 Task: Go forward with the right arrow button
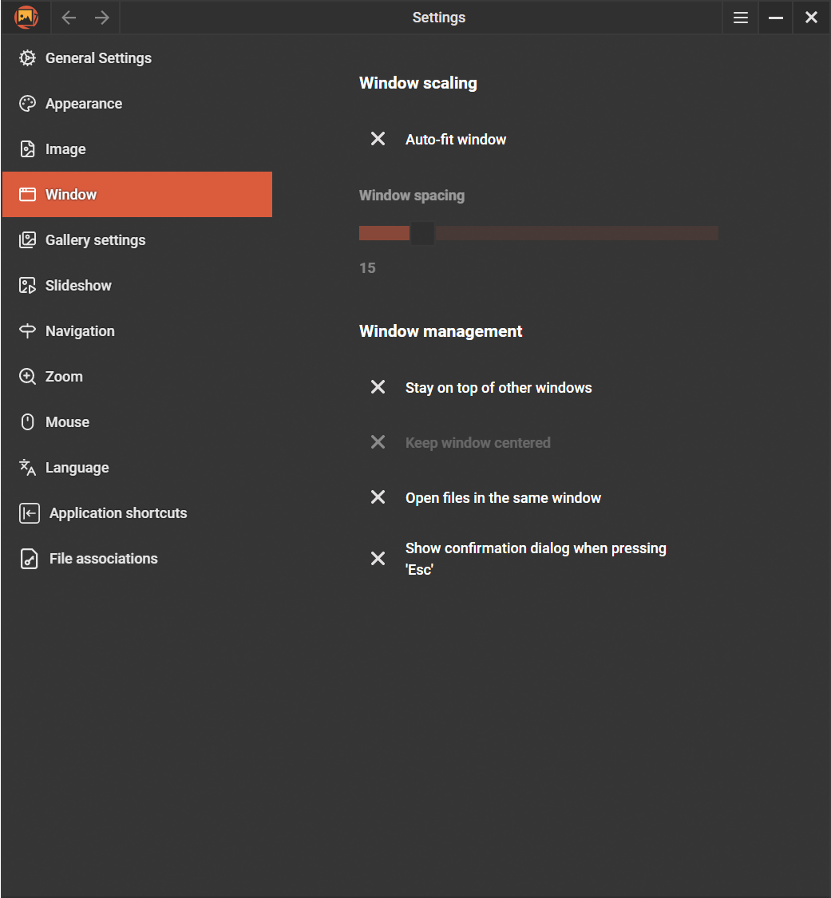pyautogui.click(x=102, y=18)
